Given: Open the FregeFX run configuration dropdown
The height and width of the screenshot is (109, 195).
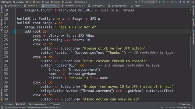Looking at the screenshot, I should (x=148, y=2).
